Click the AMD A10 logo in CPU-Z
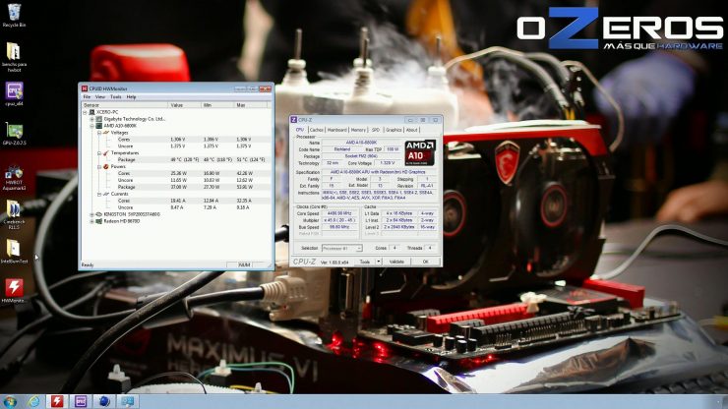This screenshot has height=409, width=728. [x=420, y=152]
